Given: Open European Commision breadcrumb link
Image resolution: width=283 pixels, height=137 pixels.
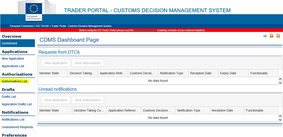Looking at the screenshot, I should (x=22, y=26).
